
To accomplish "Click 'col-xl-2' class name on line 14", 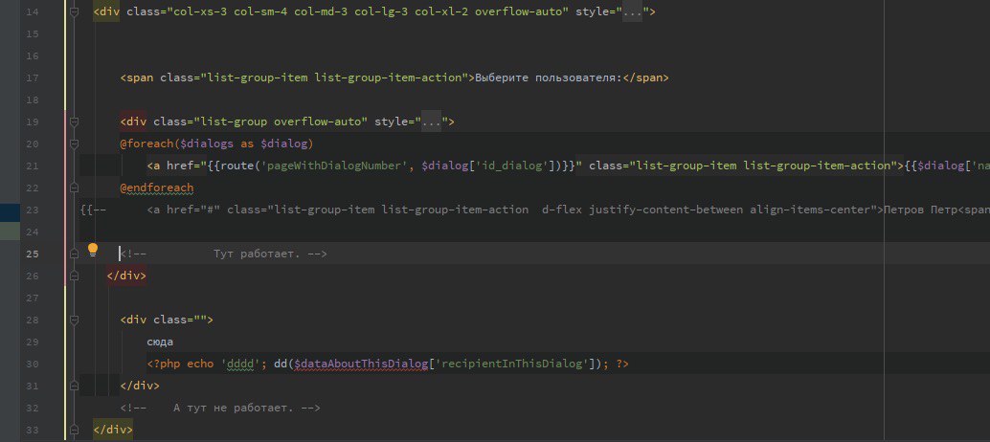I will point(441,12).
